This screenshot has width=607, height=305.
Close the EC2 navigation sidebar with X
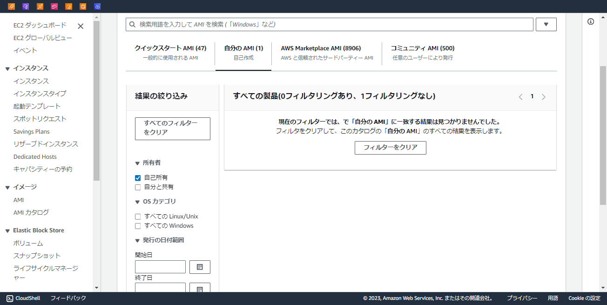pyautogui.click(x=81, y=26)
